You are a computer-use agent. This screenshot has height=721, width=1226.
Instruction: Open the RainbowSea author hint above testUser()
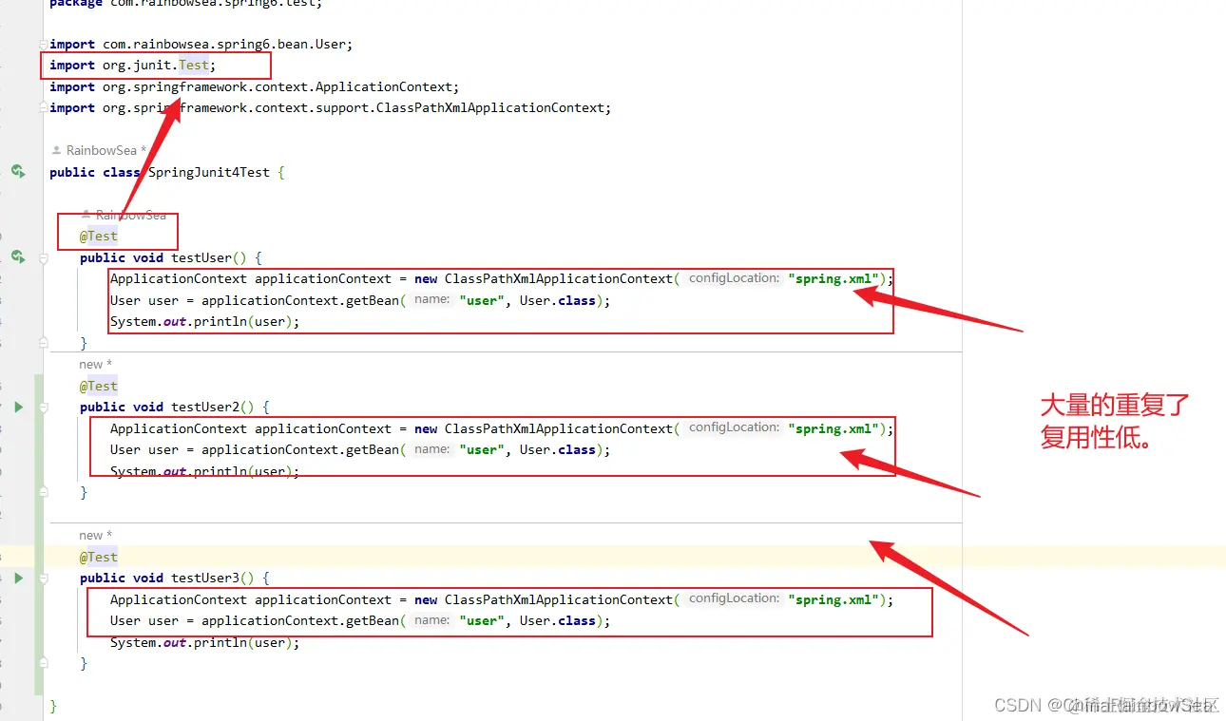(x=124, y=215)
